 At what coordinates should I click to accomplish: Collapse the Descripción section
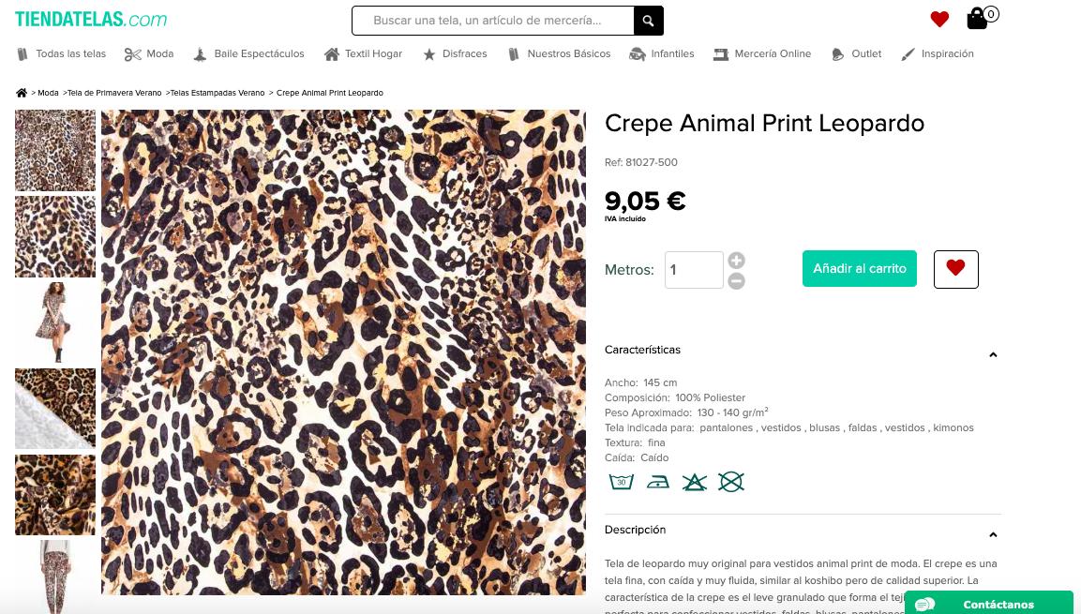click(993, 534)
